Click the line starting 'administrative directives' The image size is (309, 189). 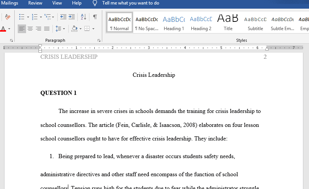[x=139, y=174]
